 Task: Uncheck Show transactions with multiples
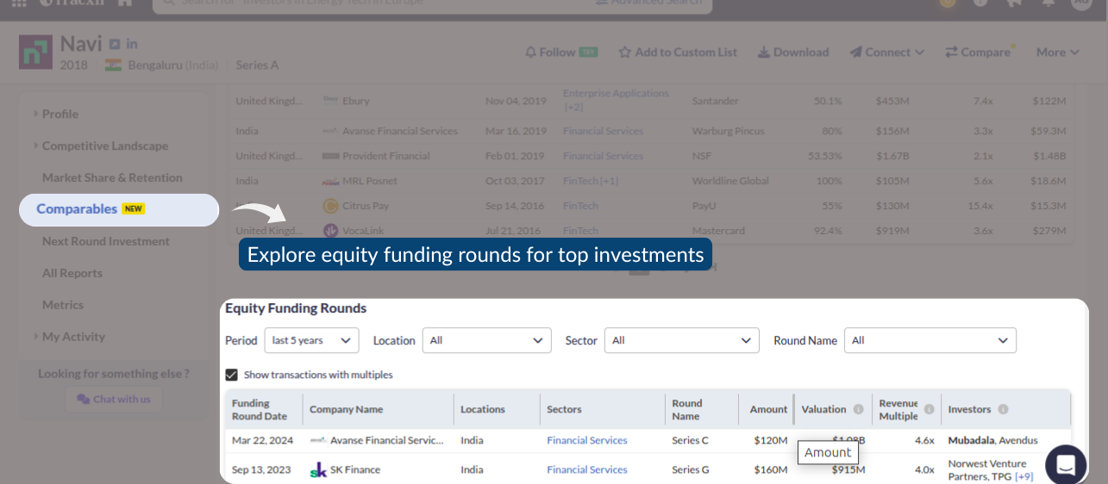tap(231, 375)
